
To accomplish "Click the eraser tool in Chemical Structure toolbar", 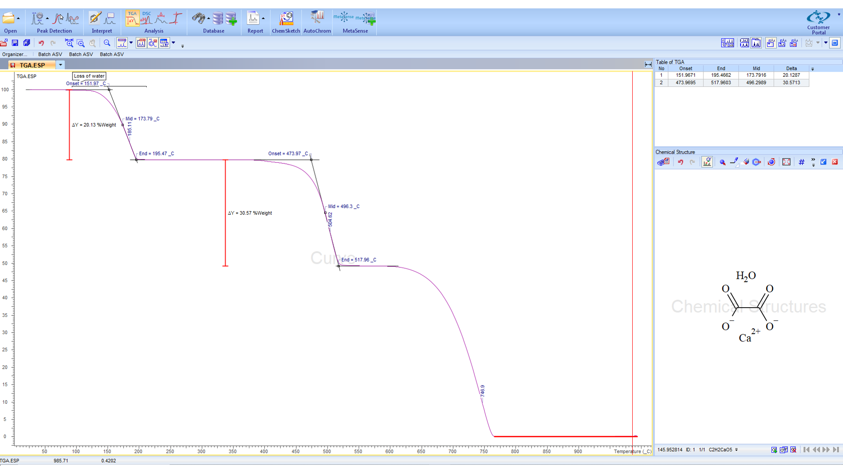I will point(746,162).
